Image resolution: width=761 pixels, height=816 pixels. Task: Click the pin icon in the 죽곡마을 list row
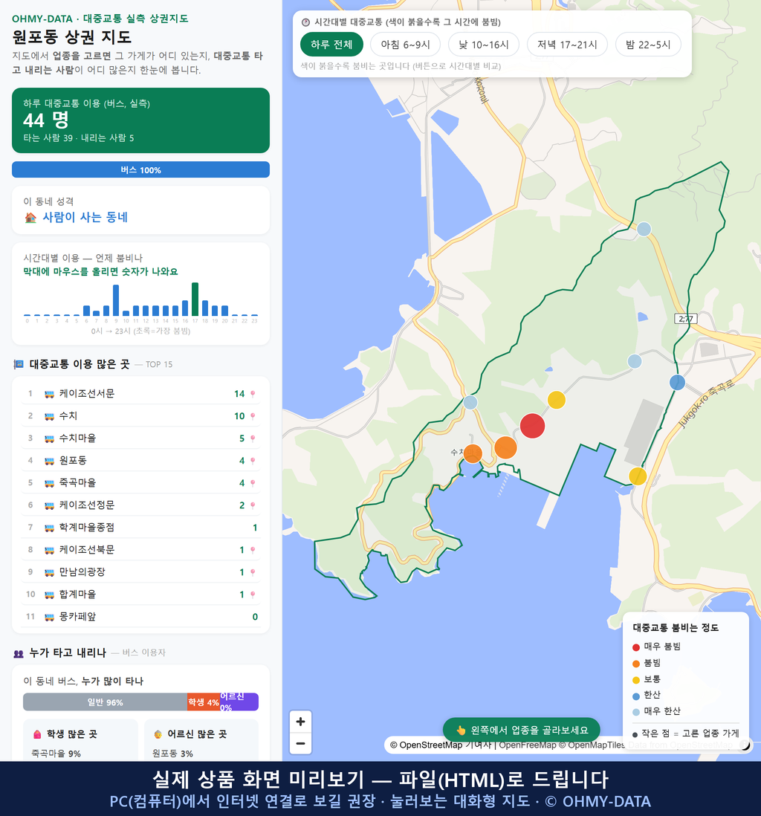click(253, 483)
